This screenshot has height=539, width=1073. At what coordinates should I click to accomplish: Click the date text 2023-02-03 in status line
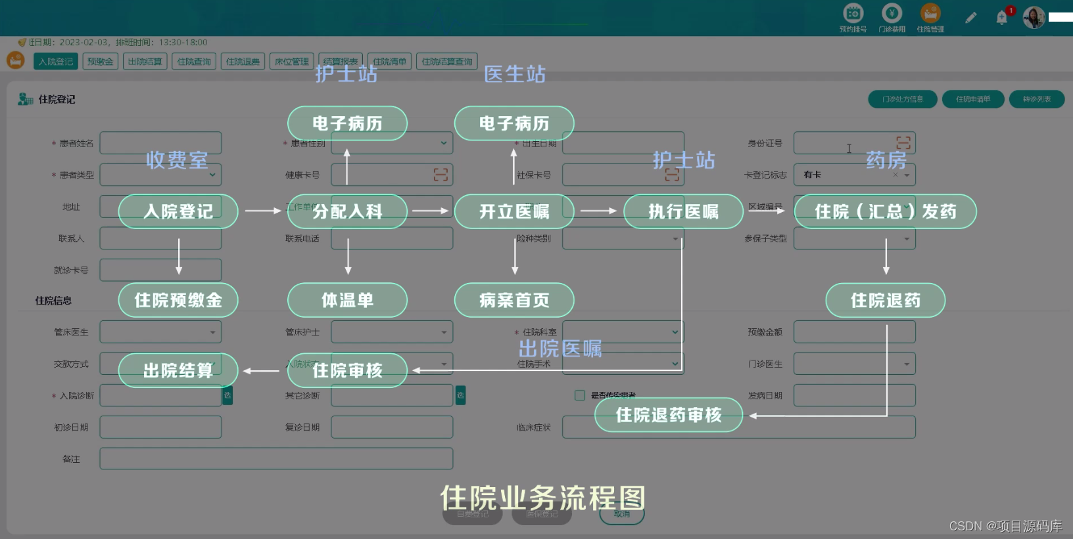click(x=84, y=42)
